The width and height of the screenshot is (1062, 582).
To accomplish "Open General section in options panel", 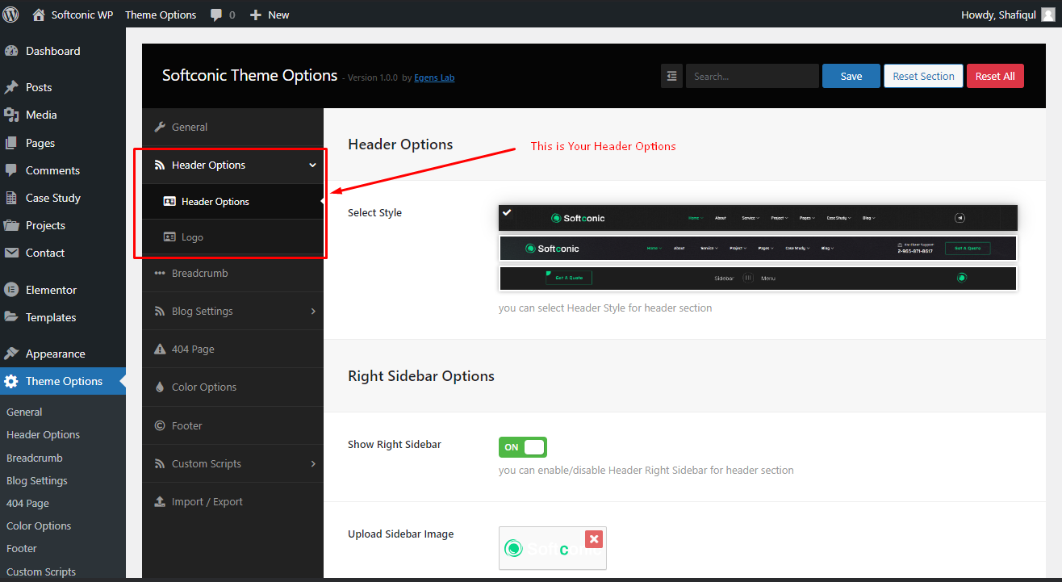I will click(x=232, y=127).
